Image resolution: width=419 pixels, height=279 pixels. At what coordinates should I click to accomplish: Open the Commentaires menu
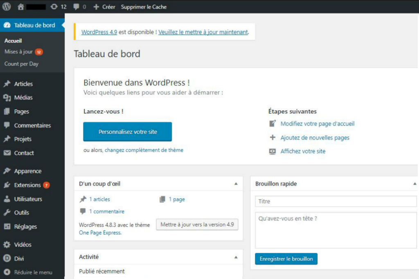click(x=32, y=125)
